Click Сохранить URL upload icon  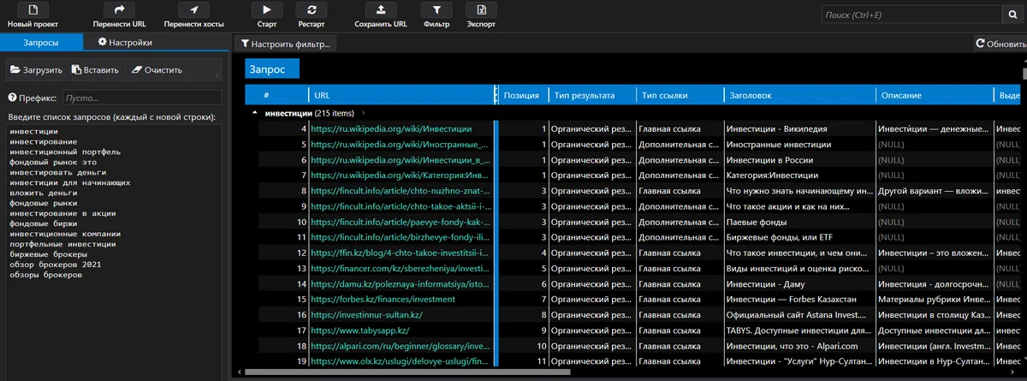click(380, 10)
